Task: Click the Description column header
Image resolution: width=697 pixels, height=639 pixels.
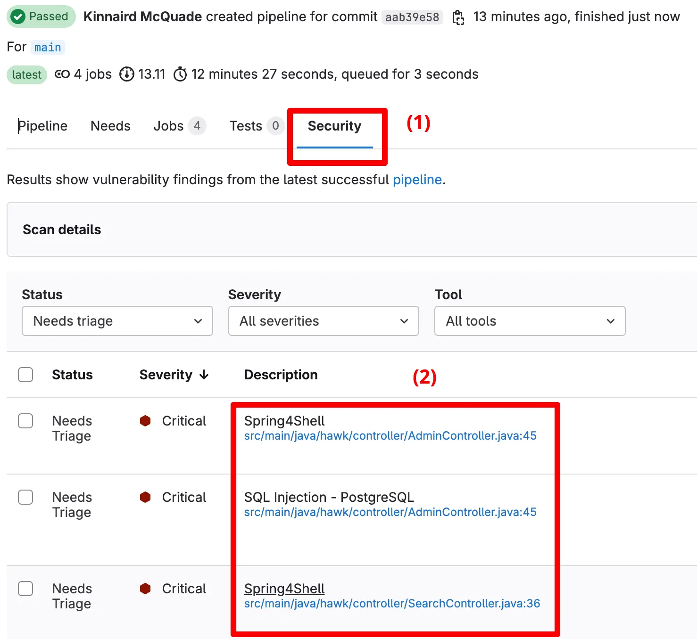Action: click(x=281, y=375)
